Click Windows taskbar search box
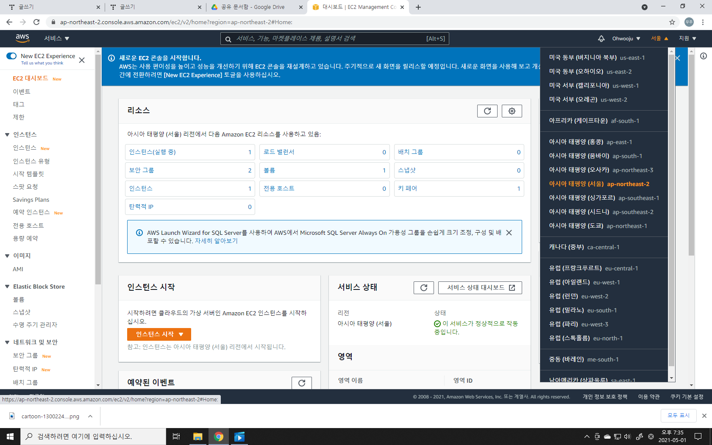This screenshot has height=445, width=712. click(93, 437)
